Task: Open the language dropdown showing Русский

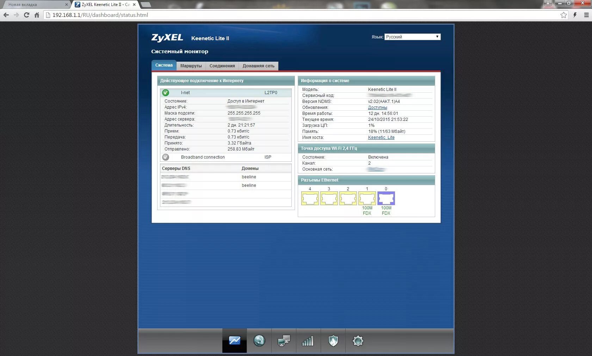Action: [412, 37]
